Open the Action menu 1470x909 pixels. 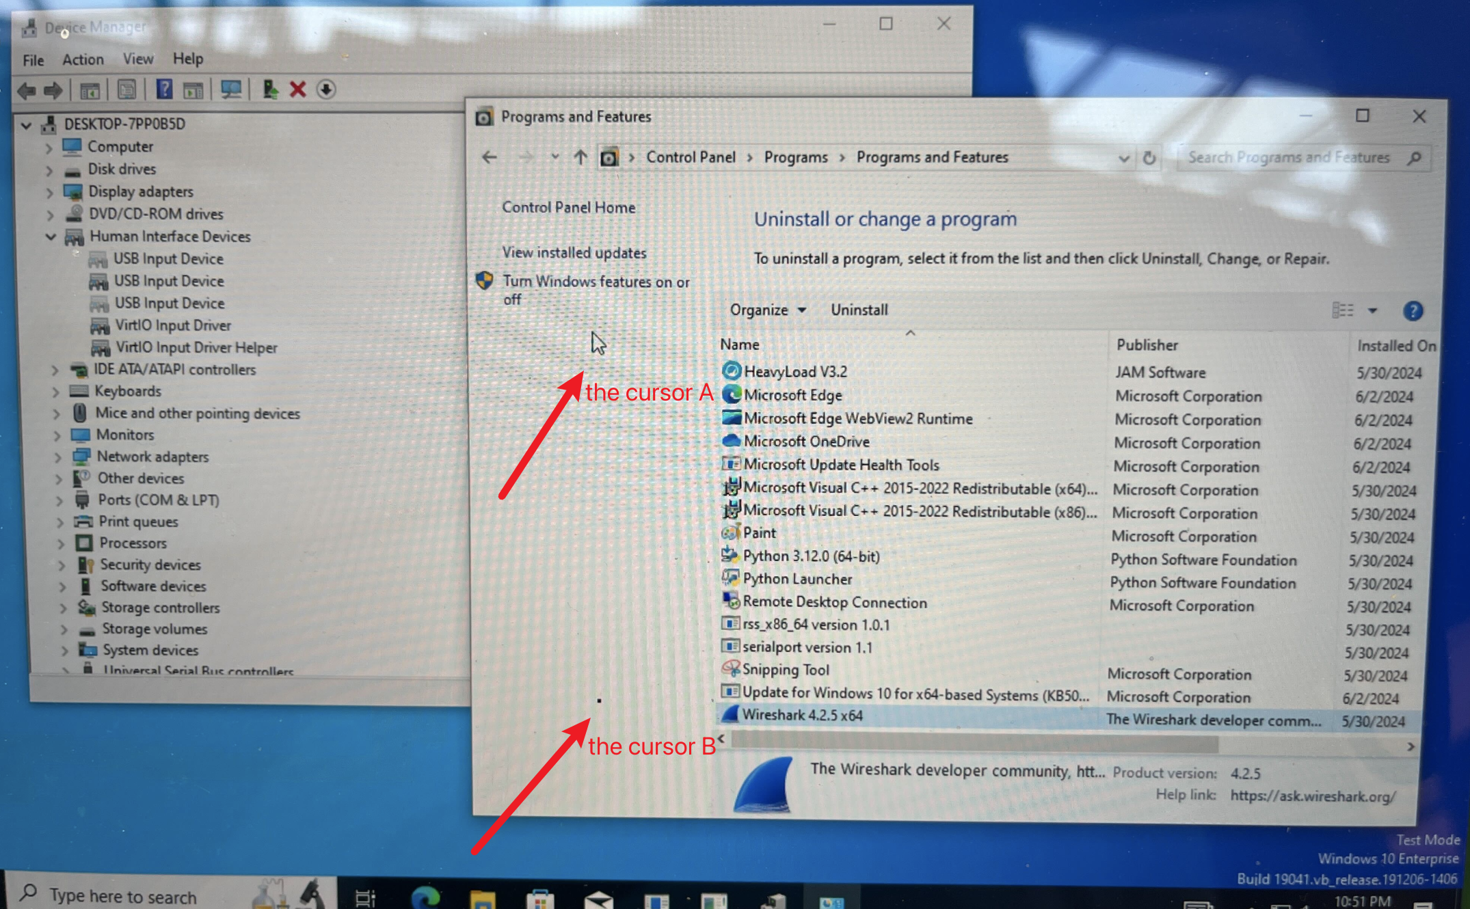(83, 59)
